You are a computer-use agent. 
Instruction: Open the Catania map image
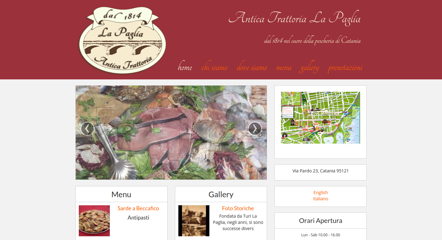320,118
